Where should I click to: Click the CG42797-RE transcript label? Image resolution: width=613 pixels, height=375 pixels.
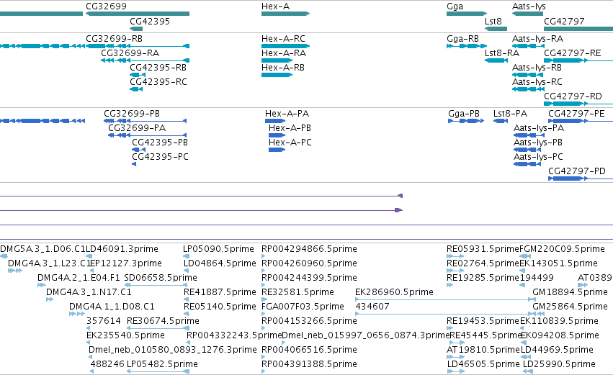point(573,53)
